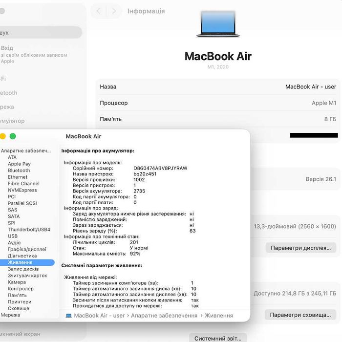Click the yellow minimize button of System Information
Image resolution: width=342 pixels, height=342 pixels.
click(2, 136)
